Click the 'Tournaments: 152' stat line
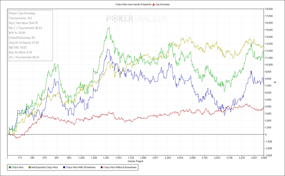 point(20,18)
